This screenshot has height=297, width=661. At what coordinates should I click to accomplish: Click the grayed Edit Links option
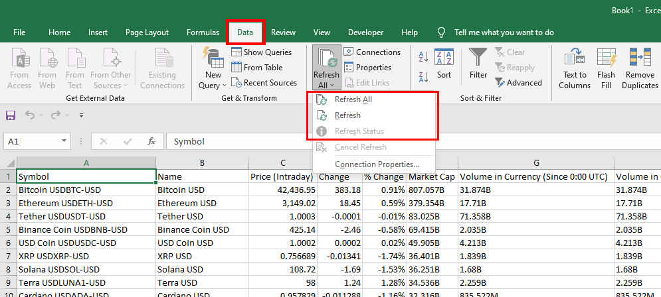point(367,83)
